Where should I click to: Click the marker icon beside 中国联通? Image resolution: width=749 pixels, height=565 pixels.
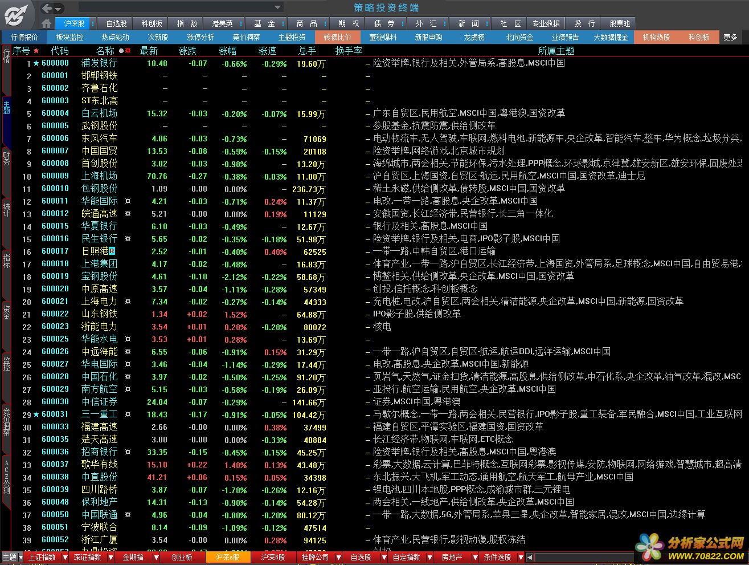click(x=128, y=515)
